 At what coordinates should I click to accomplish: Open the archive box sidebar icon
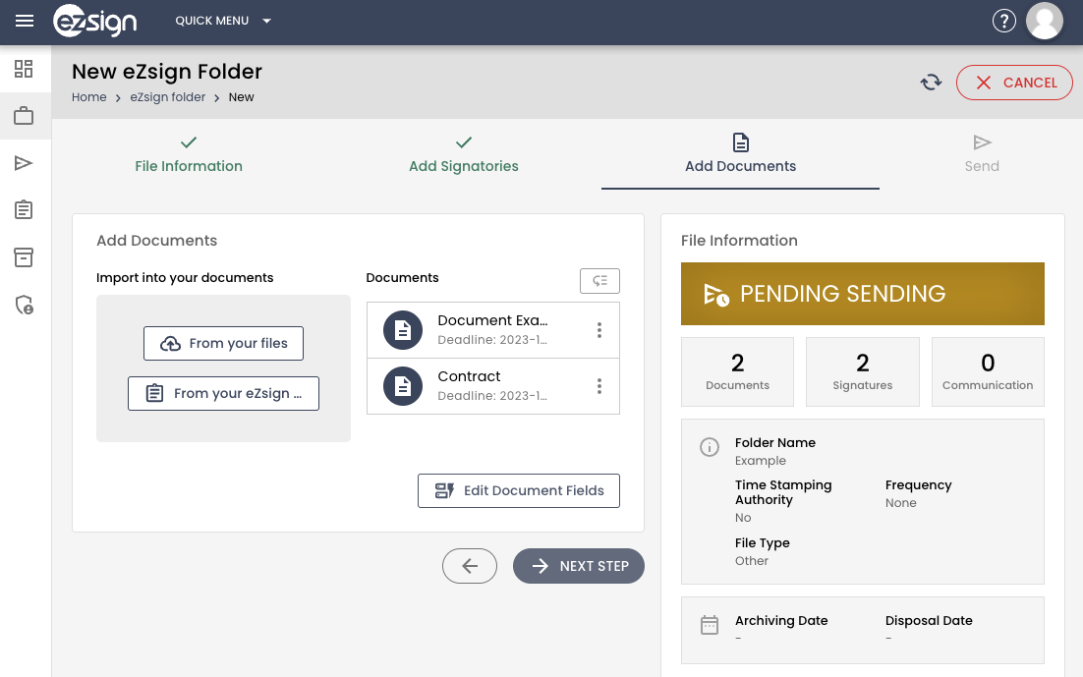click(x=24, y=257)
